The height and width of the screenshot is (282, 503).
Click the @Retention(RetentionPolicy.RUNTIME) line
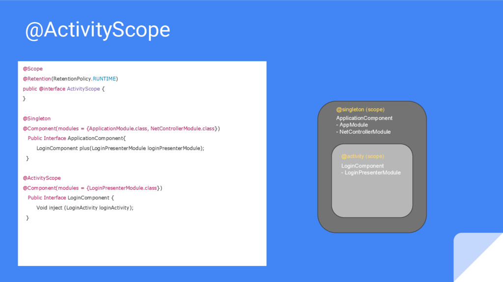(70, 79)
